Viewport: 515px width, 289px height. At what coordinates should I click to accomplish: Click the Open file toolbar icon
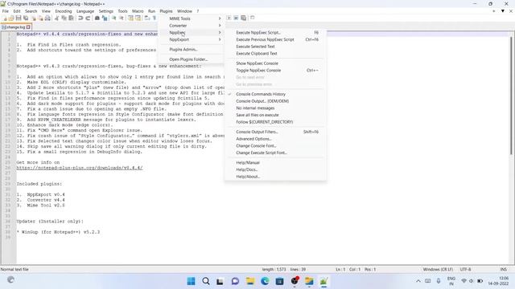[11, 18]
